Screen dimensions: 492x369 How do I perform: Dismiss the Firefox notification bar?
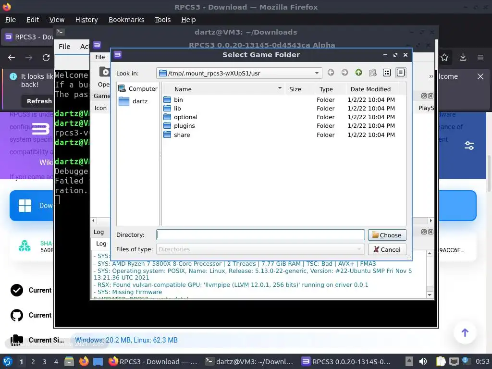(480, 76)
